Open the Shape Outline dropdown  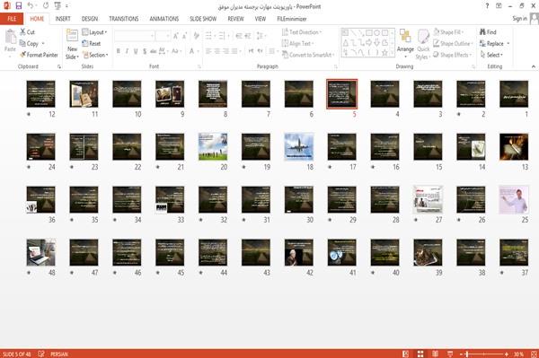453,43
